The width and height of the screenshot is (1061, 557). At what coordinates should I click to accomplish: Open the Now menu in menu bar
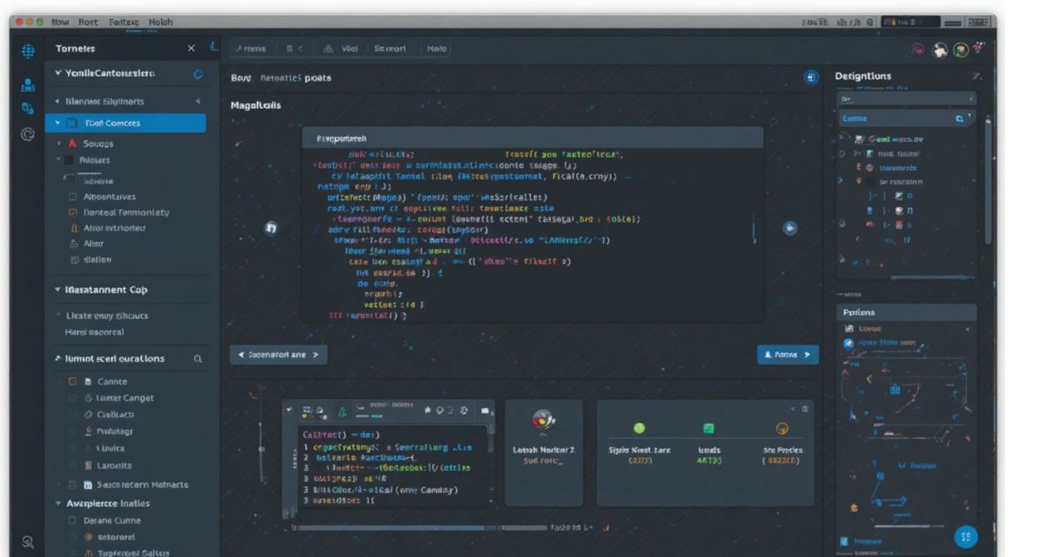pyautogui.click(x=60, y=21)
